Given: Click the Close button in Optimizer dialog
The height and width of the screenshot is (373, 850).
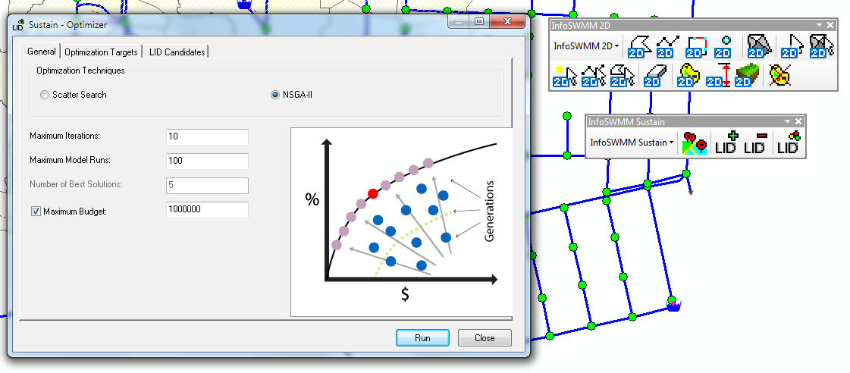Looking at the screenshot, I should pyautogui.click(x=485, y=338).
